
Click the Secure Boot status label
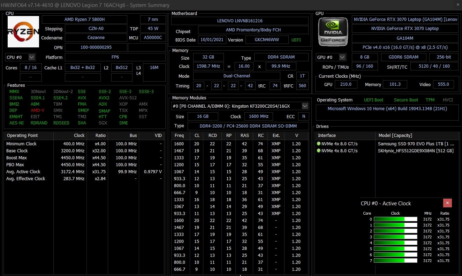[x=406, y=100]
